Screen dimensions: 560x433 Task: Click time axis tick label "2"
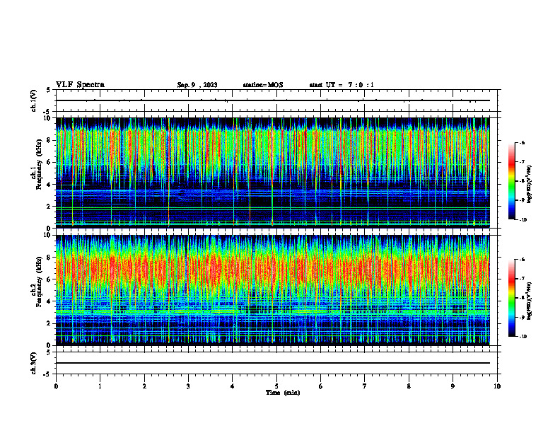(x=144, y=386)
